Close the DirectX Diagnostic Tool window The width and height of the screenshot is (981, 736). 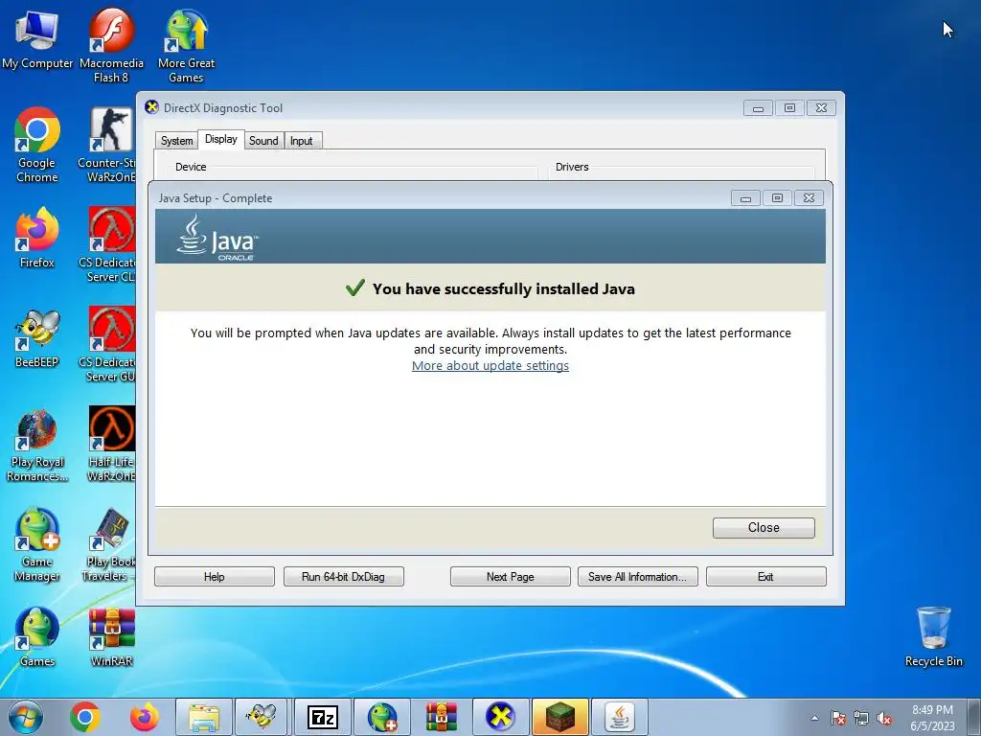pos(821,107)
